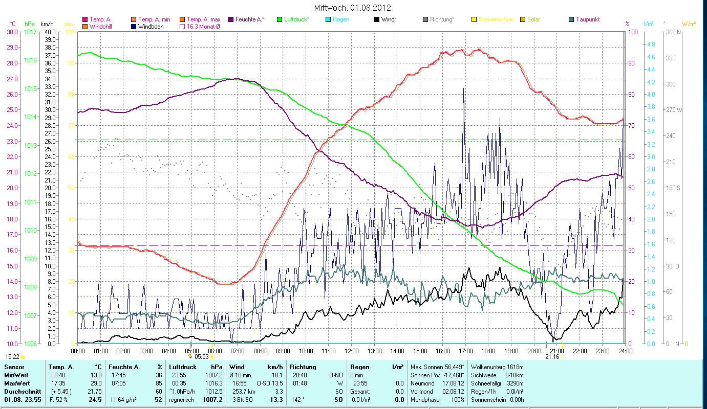Click the sunrise icon next to 05:53
Viewport: 707px width, 409px height.
[212, 357]
